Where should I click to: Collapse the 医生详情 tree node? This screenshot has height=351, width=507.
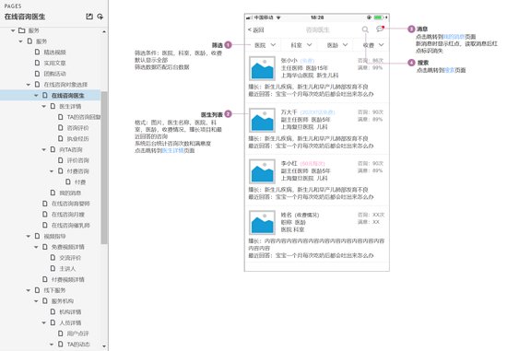pos(43,106)
